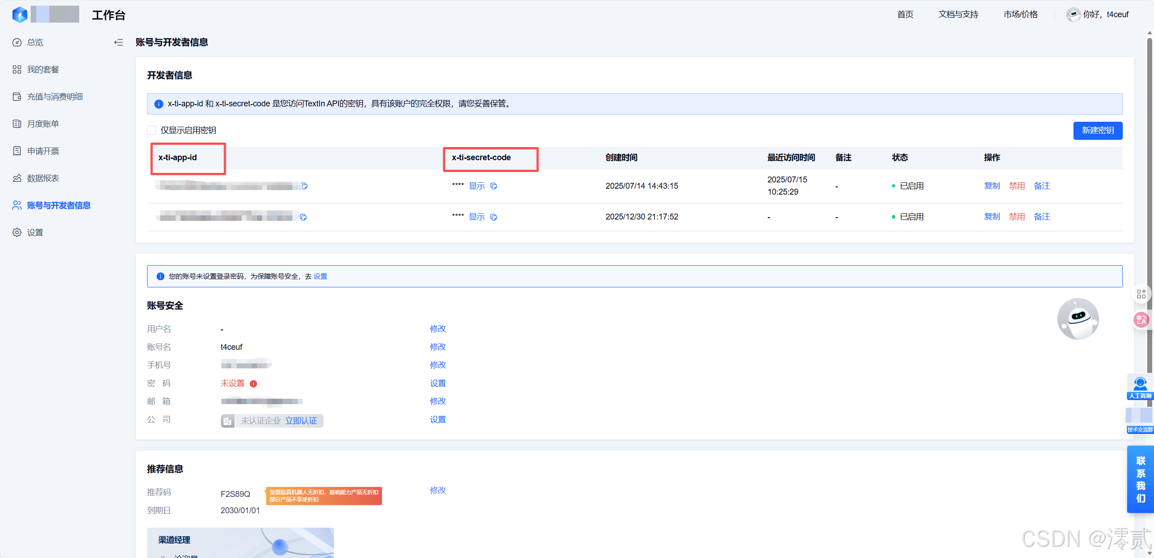Click the 新建密钥 button

[x=1097, y=130]
